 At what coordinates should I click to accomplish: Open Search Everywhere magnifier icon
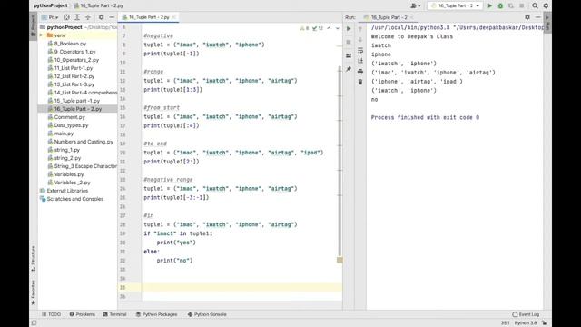(x=535, y=6)
